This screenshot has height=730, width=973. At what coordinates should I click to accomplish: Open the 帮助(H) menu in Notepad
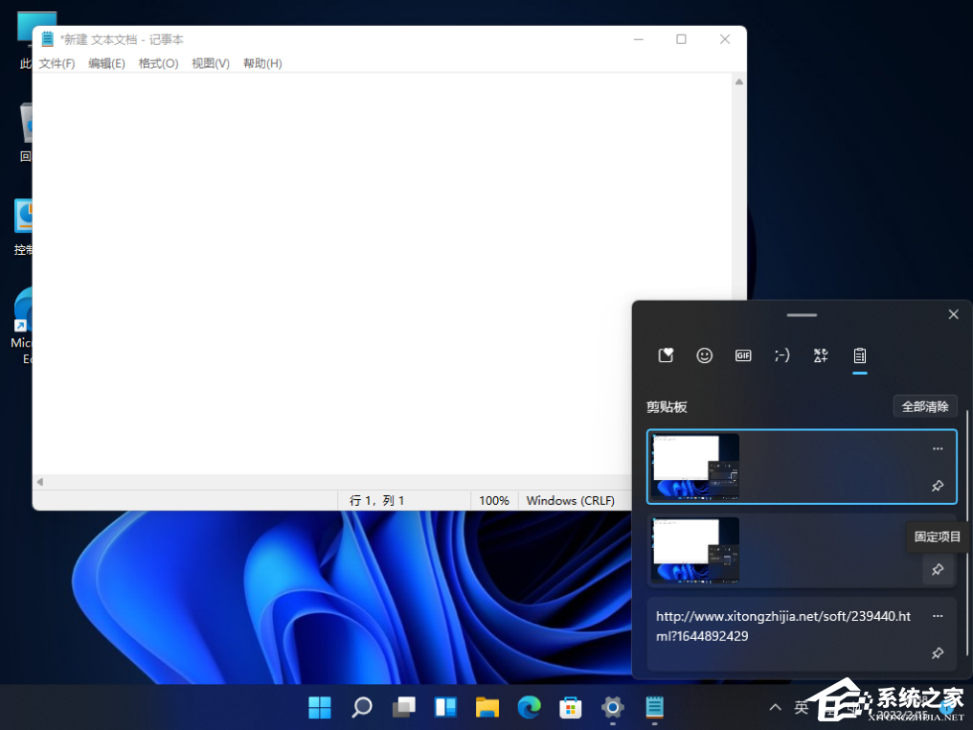click(262, 63)
